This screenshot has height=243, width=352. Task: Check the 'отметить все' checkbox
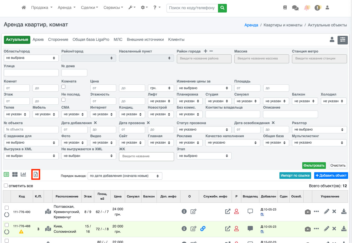point(6,186)
